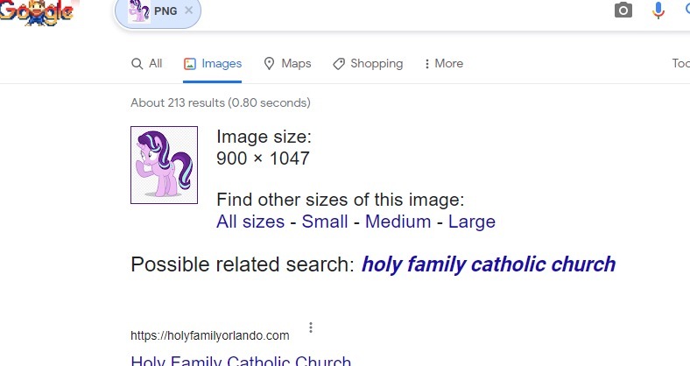
Task: Start voice search with microphone
Action: tap(658, 11)
